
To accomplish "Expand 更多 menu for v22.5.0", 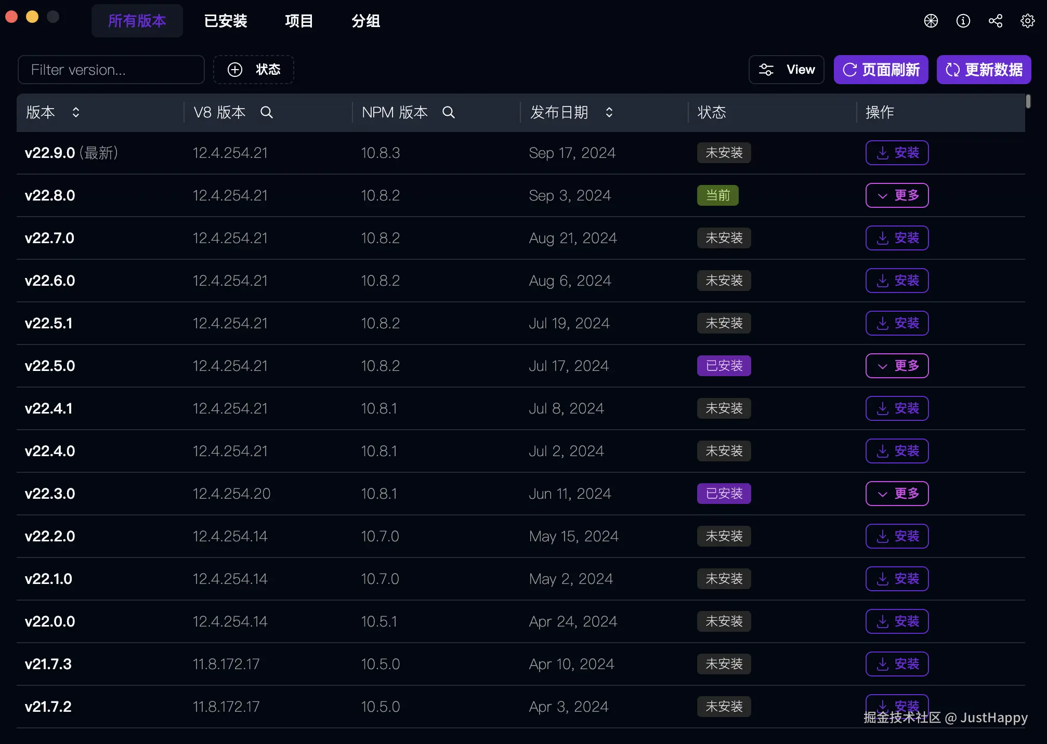I will (x=897, y=366).
